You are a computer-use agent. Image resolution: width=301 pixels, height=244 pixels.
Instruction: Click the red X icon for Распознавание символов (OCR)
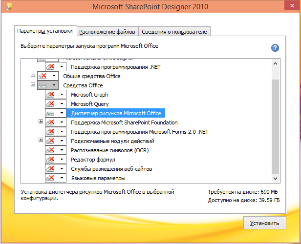(51, 150)
